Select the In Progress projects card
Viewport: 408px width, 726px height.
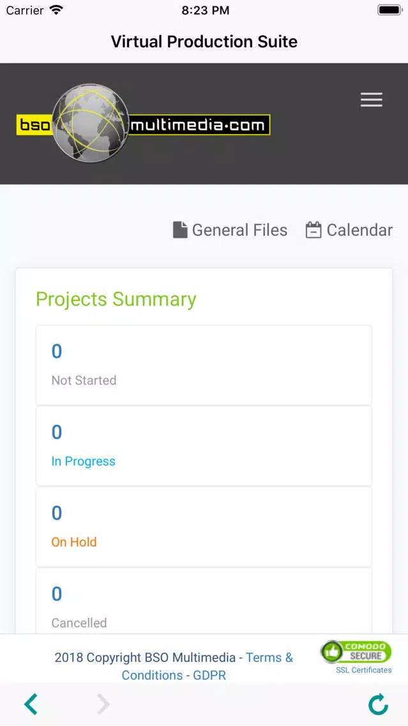[x=204, y=446]
